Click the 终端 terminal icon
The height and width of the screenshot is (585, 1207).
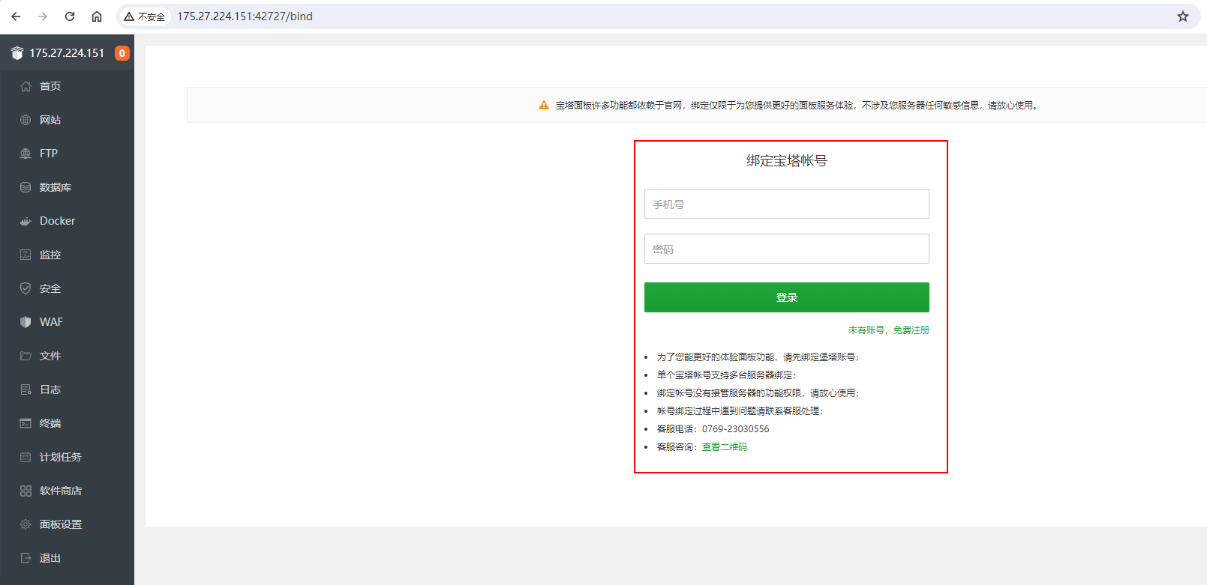click(x=26, y=423)
